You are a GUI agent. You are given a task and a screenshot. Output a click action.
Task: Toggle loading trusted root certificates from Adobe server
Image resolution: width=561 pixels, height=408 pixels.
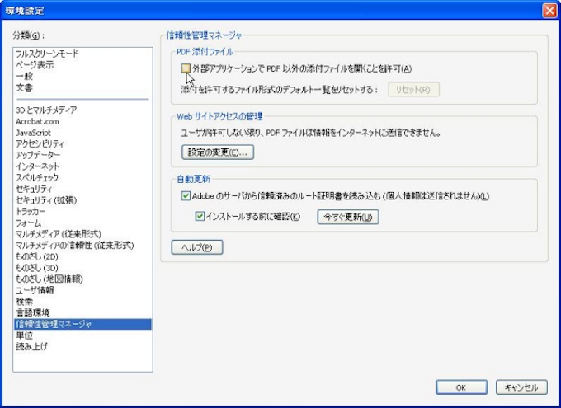pos(186,196)
